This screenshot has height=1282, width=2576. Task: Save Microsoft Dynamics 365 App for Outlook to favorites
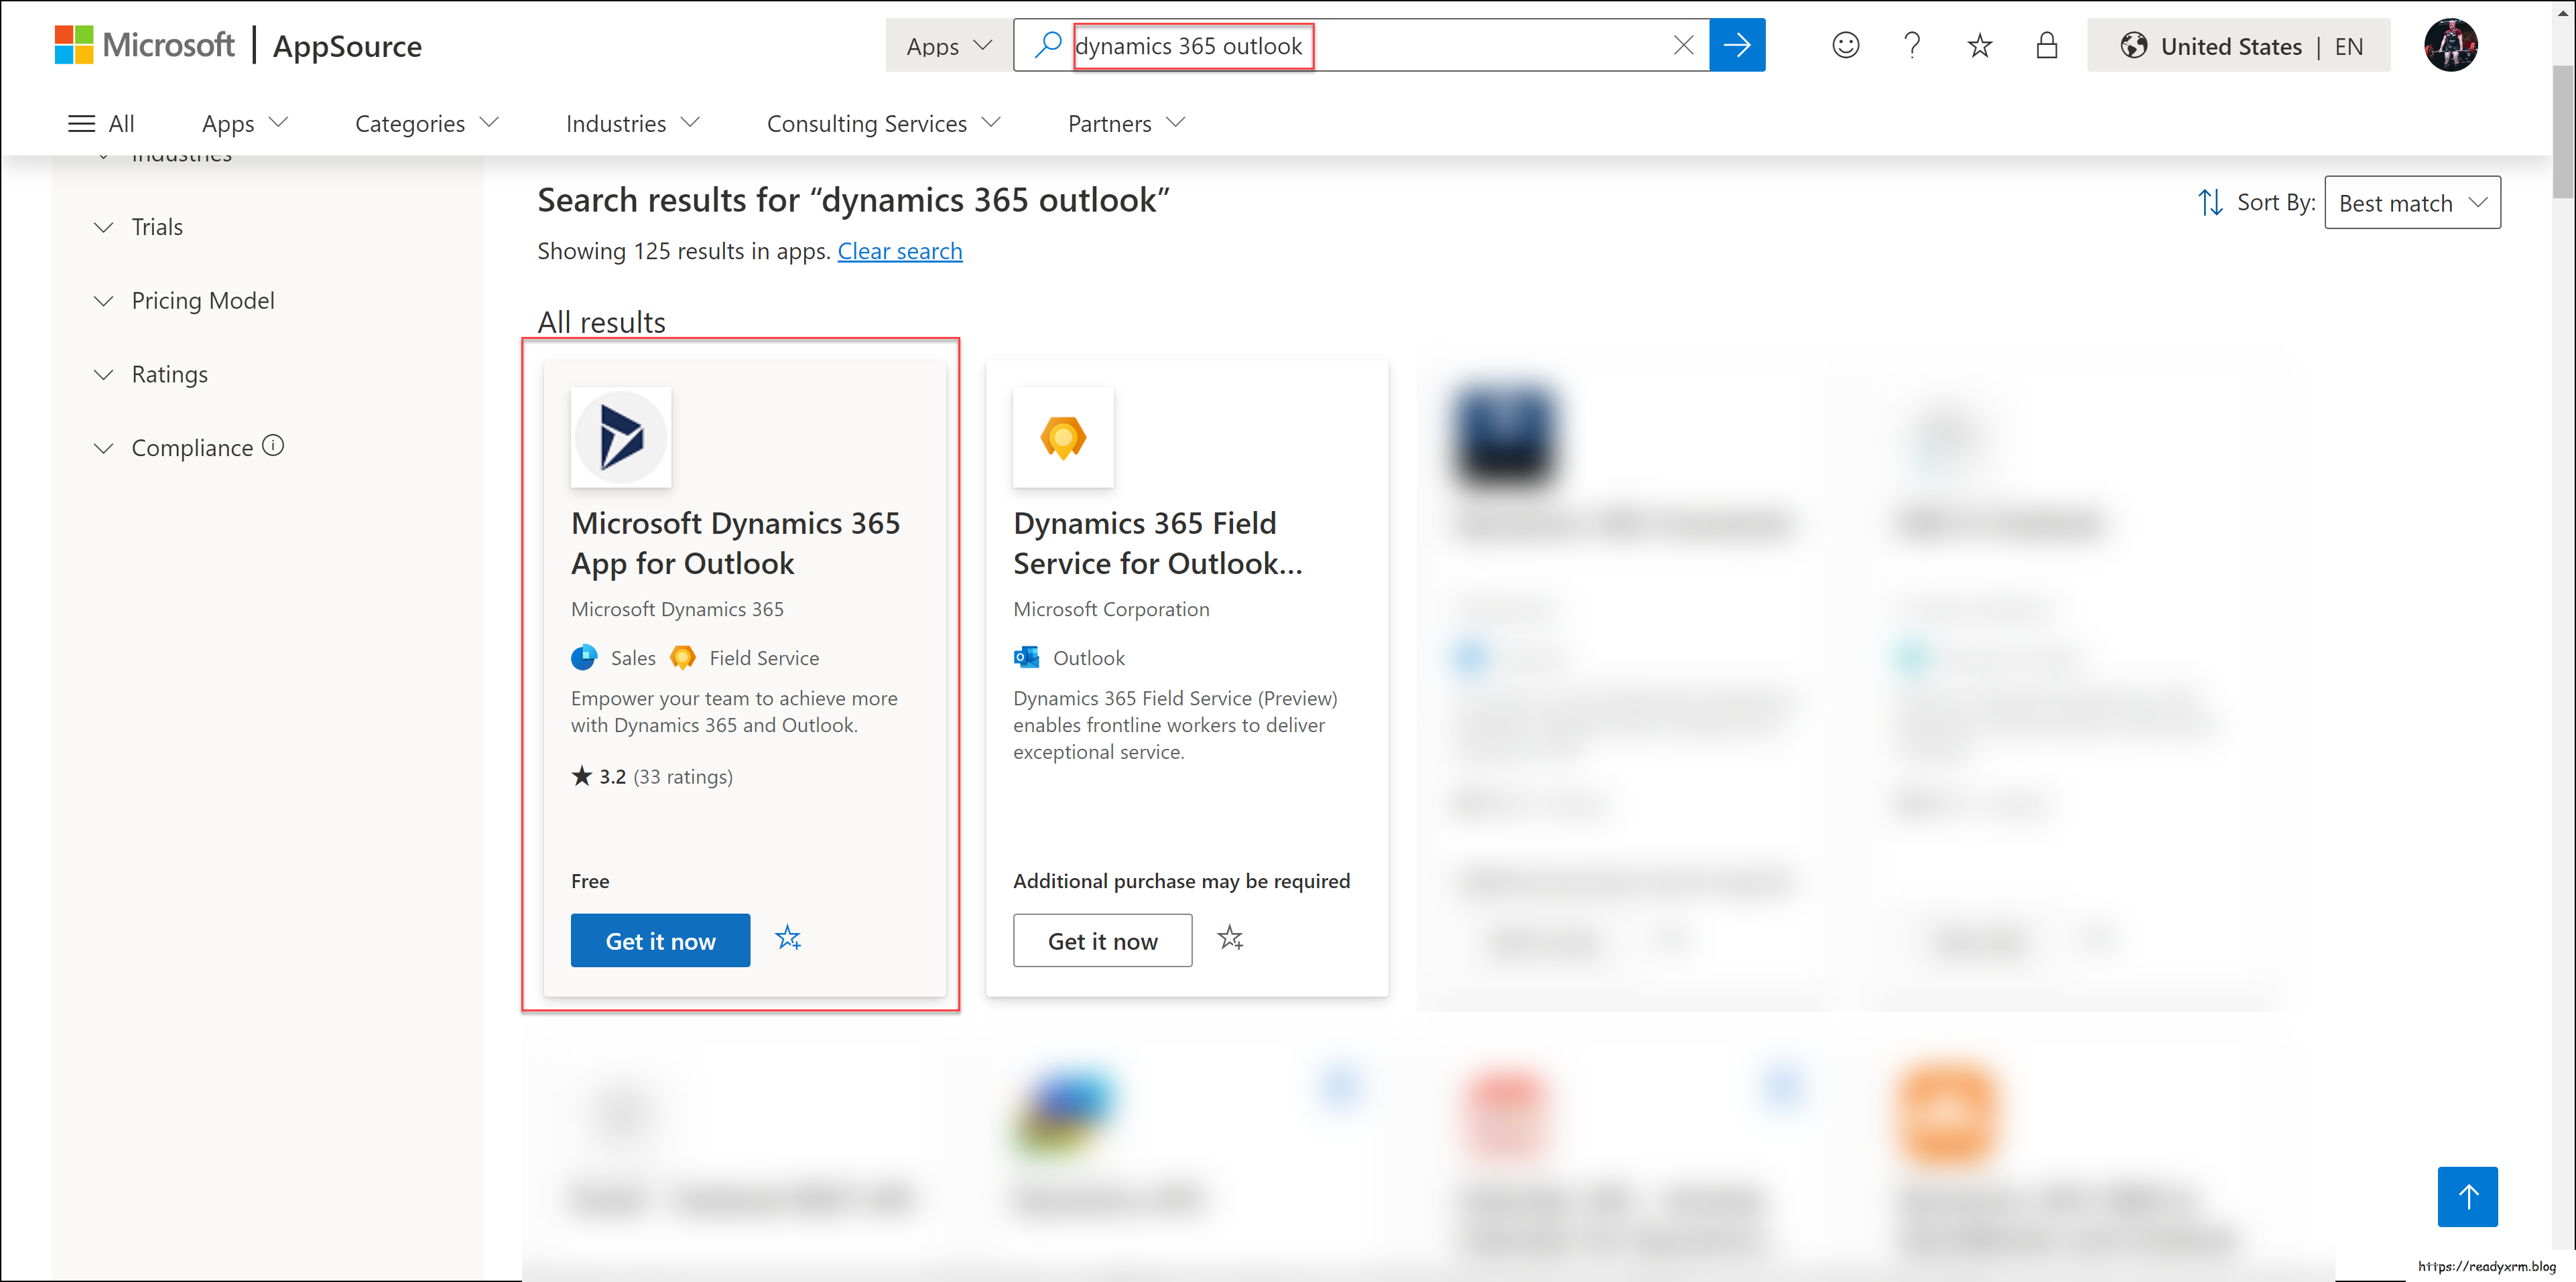[x=788, y=938]
